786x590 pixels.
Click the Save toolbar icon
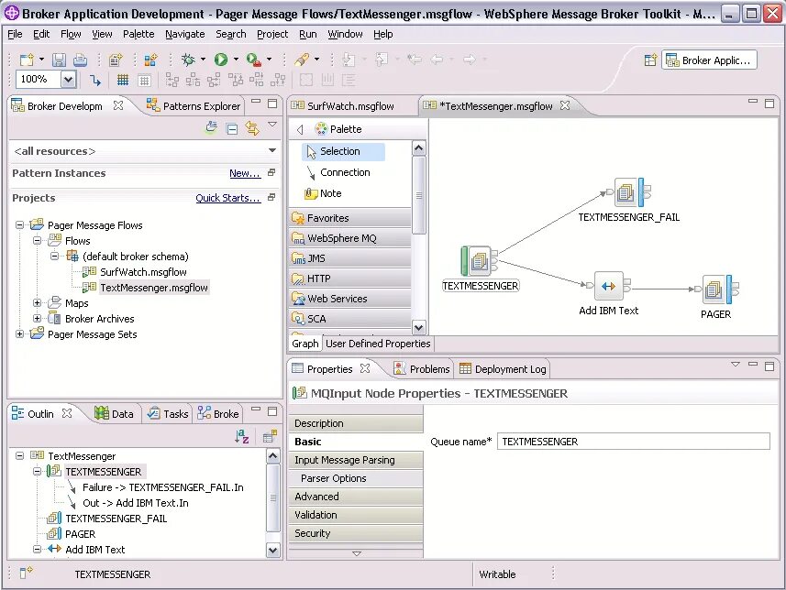[x=59, y=60]
